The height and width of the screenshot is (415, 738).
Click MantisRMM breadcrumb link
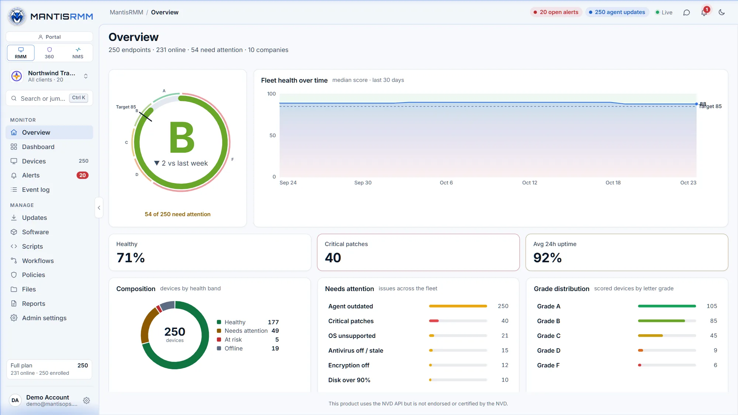126,12
